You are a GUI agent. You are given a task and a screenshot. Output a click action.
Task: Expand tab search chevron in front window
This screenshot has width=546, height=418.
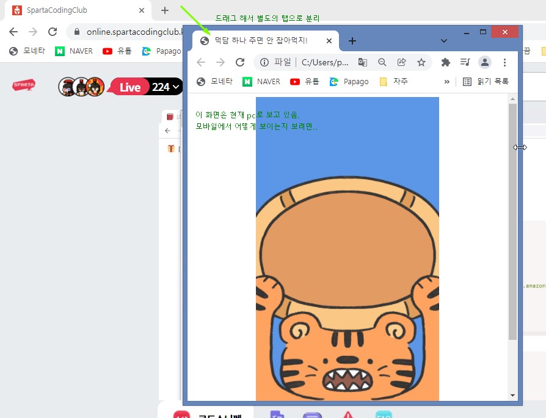click(x=443, y=41)
